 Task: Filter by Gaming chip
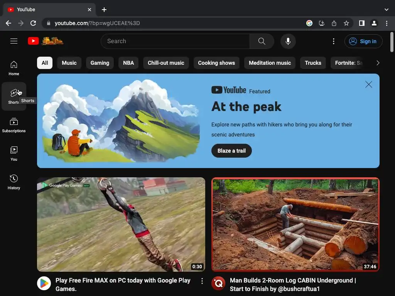pos(100,63)
